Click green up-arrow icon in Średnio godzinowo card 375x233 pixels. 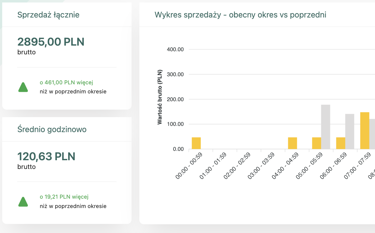pyautogui.click(x=23, y=202)
